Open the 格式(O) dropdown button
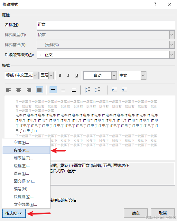Screen dimensions: 177x221 (14, 213)
